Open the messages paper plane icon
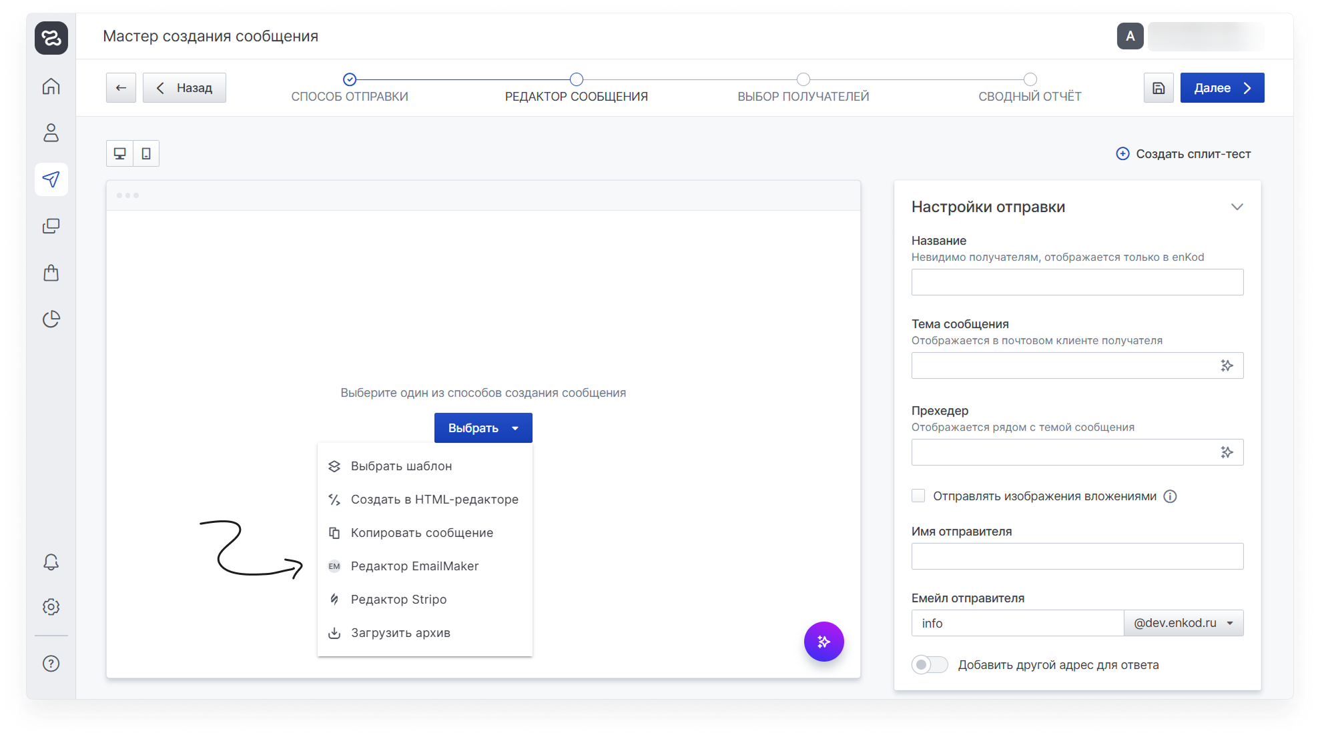Viewport: 1320px width, 739px height. tap(51, 179)
